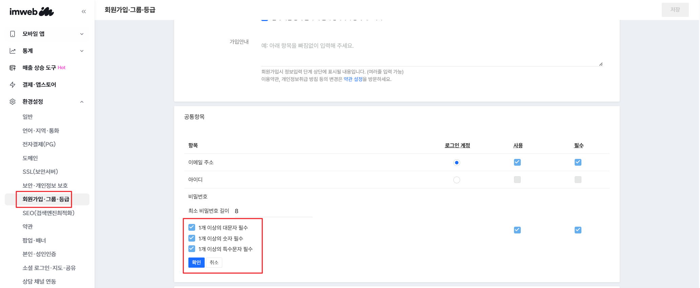Collapse the sidebar with the double-chevron icon
The height and width of the screenshot is (288, 700).
click(84, 11)
